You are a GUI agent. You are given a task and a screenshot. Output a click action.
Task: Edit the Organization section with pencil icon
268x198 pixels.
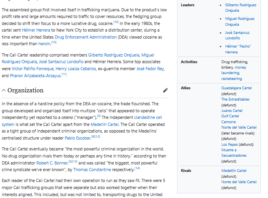[165, 90]
